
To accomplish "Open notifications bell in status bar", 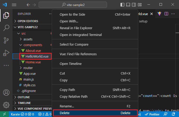I will coord(173,114).
